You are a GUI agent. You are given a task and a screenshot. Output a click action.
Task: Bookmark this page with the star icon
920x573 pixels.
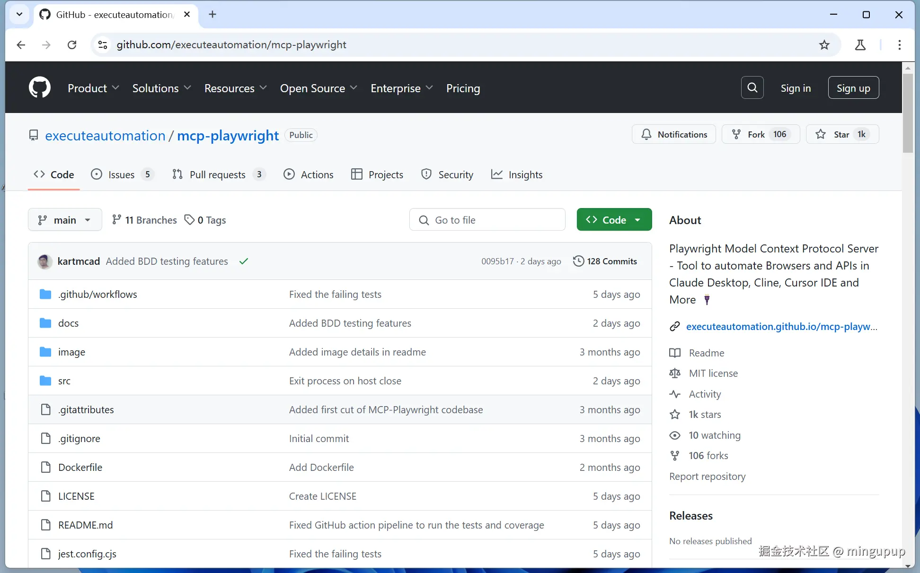824,45
